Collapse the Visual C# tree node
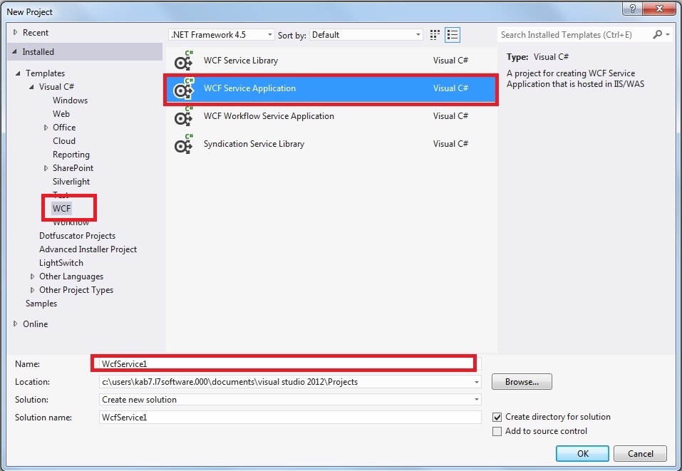Screen dimensions: 682x471 [x=32, y=87]
